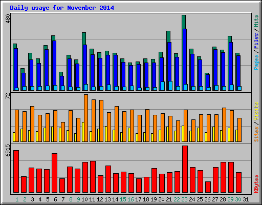The image size is (262, 205).
Task: Click the red KBytes bar for day 6
Action: tap(54, 173)
